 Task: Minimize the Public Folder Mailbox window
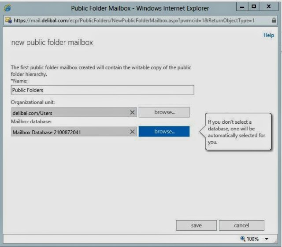coord(242,7)
